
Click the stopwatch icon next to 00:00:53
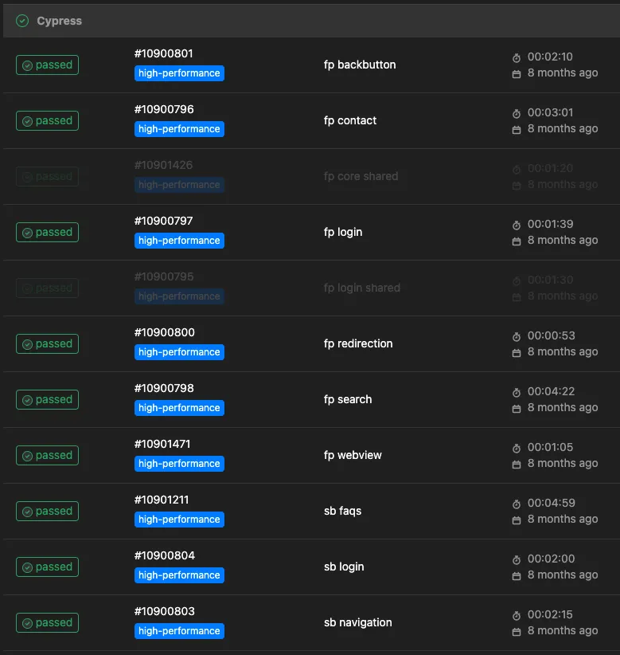[x=517, y=336]
